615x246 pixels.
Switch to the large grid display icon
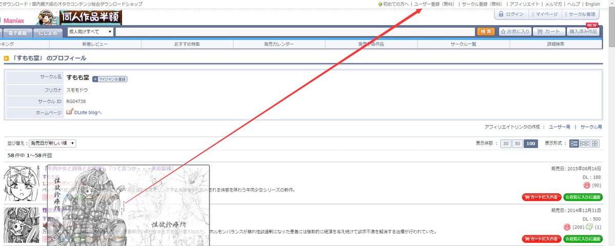(x=594, y=143)
